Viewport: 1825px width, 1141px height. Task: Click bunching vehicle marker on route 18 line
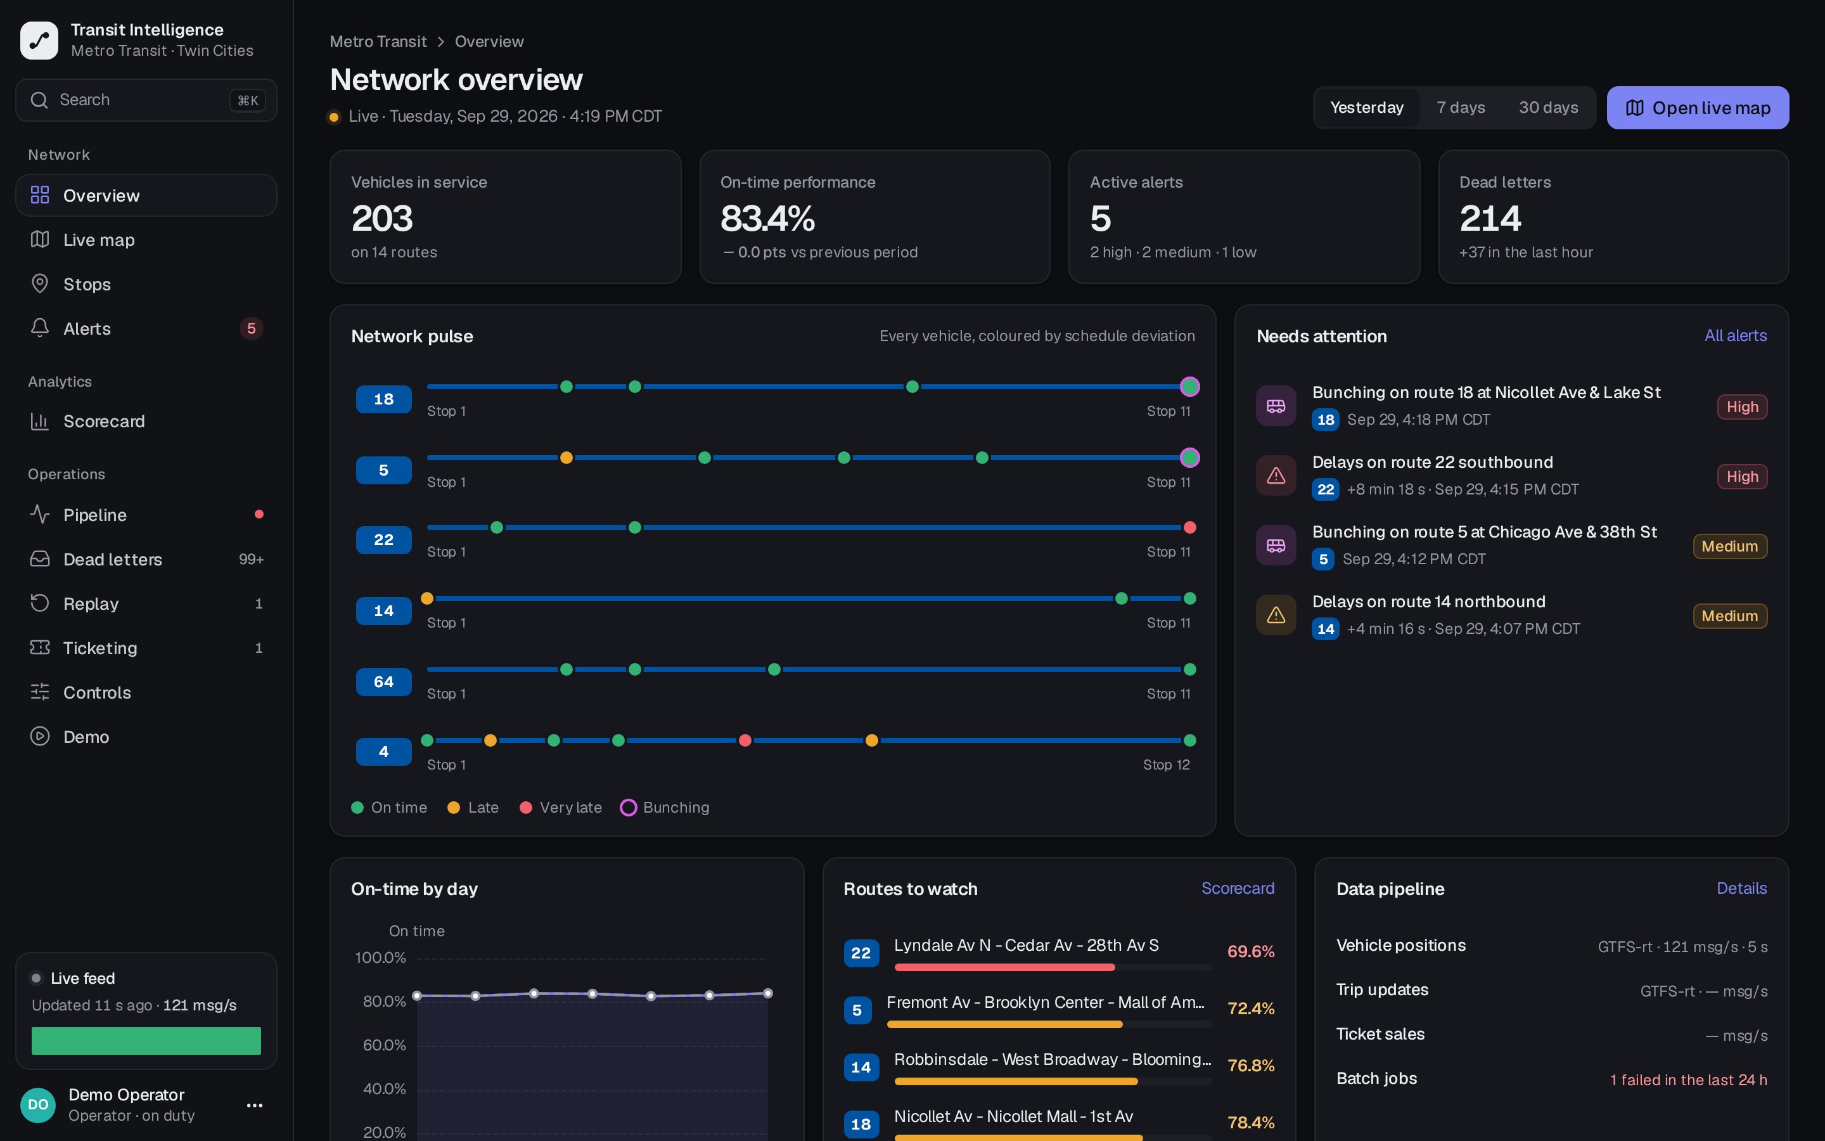pos(1189,387)
